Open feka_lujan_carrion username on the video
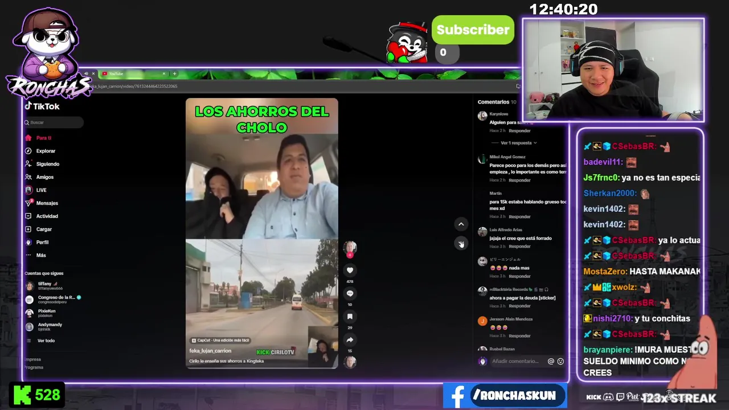729x410 pixels. point(210,351)
